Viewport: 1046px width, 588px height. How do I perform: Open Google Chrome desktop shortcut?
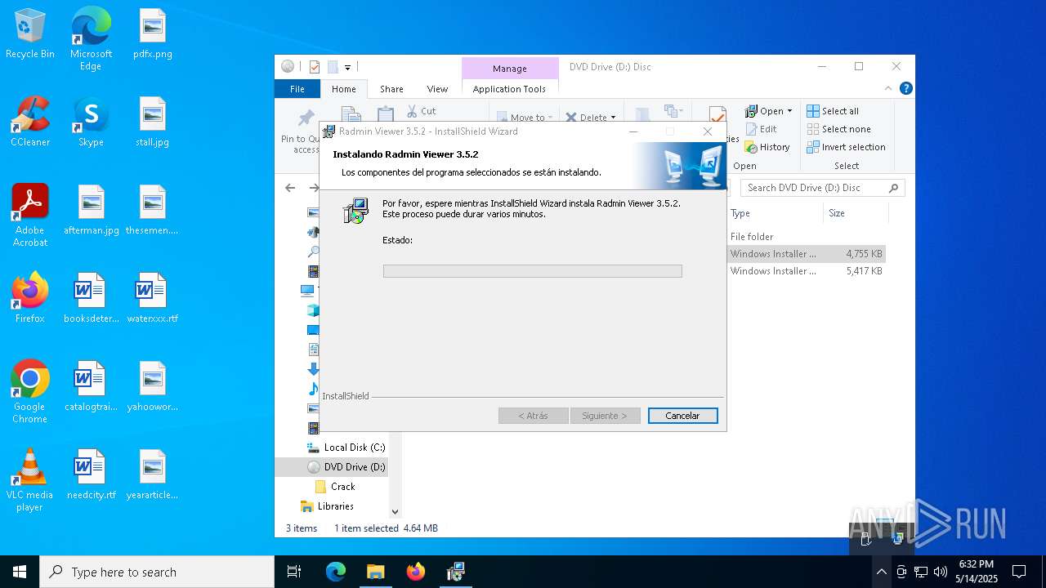point(30,392)
